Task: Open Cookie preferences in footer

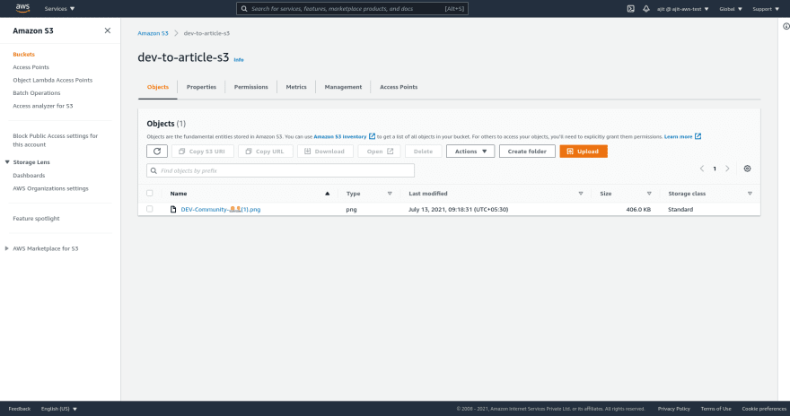Action: pos(764,409)
